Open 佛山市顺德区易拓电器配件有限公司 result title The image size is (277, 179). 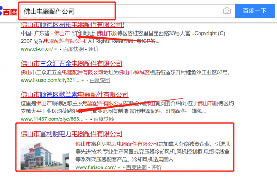tap(72, 25)
